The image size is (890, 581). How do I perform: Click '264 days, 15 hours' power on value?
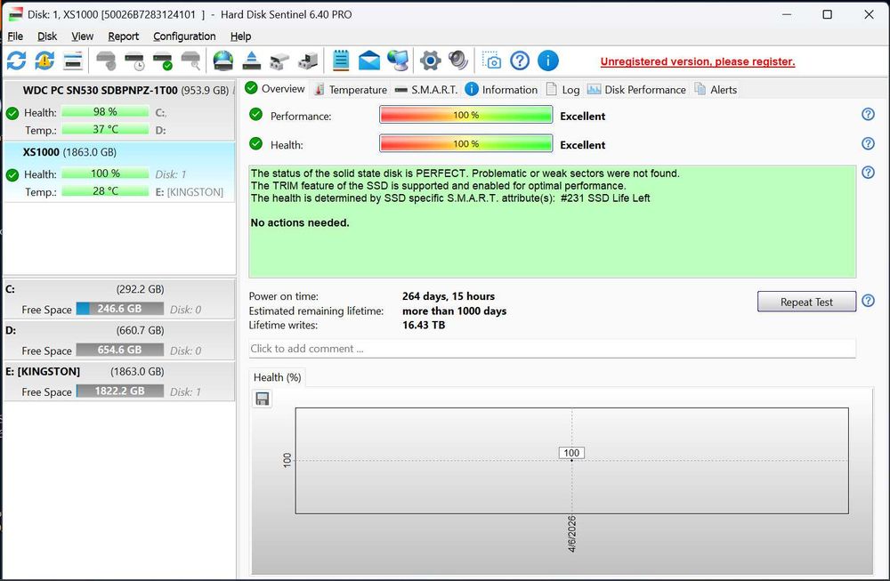(449, 296)
